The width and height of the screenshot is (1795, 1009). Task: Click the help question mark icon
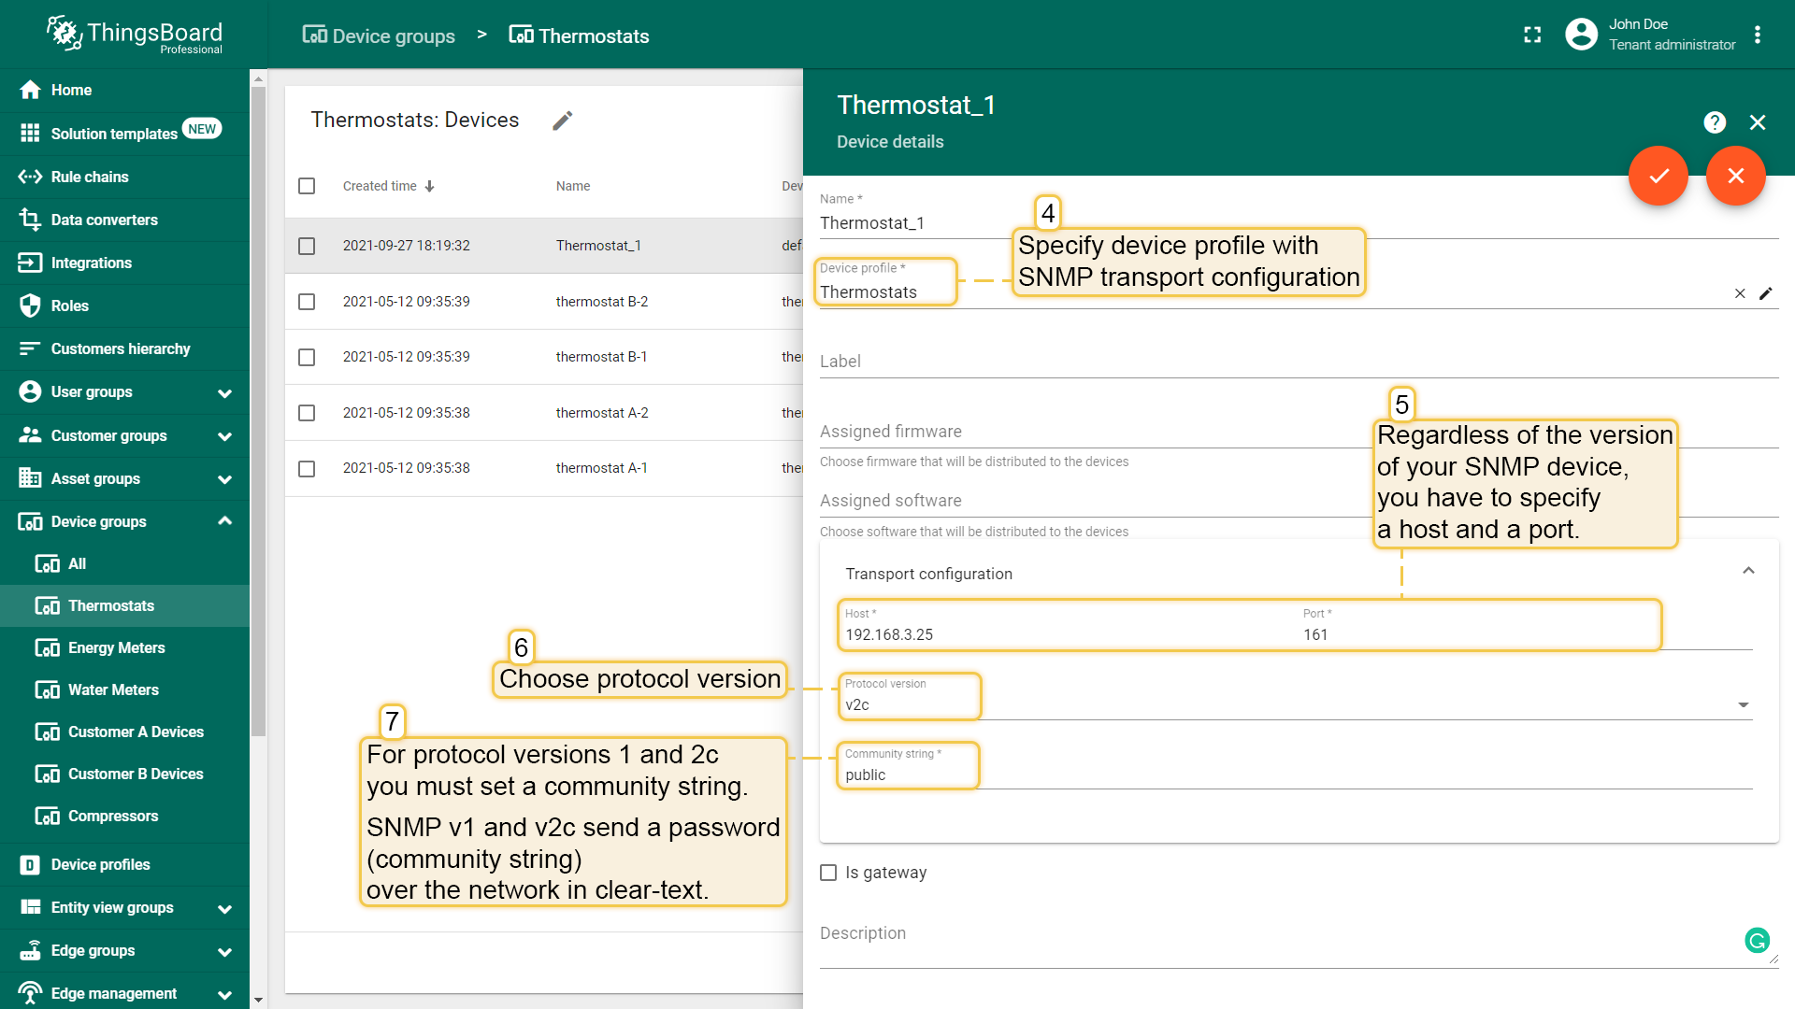(x=1715, y=122)
